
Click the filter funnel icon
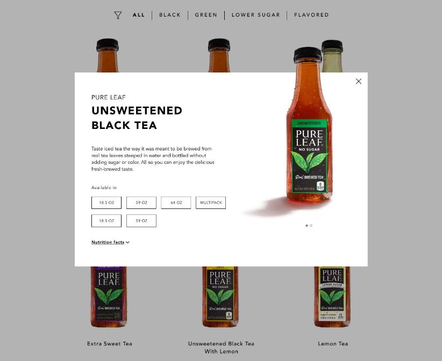coord(118,15)
